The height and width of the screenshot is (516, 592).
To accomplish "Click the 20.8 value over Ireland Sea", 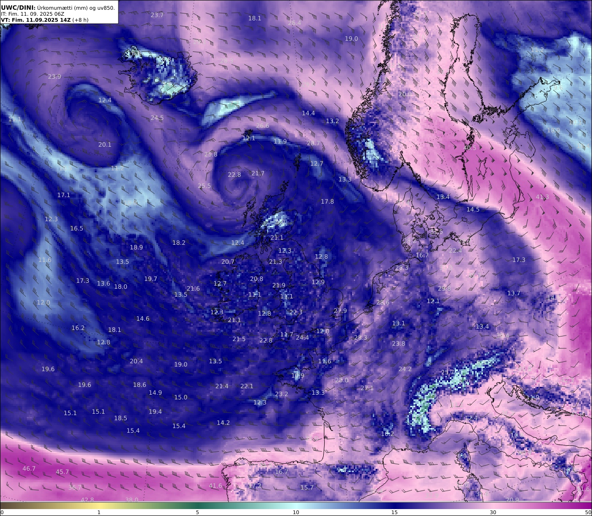I will pos(257,279).
